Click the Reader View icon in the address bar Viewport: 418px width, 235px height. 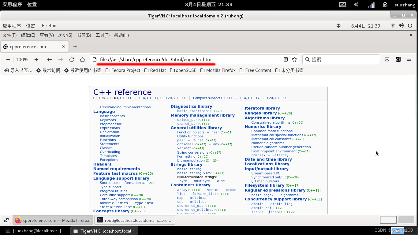click(x=286, y=59)
